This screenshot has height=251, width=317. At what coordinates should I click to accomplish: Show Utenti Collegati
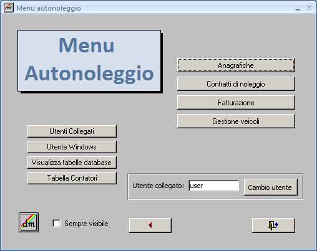pos(72,131)
